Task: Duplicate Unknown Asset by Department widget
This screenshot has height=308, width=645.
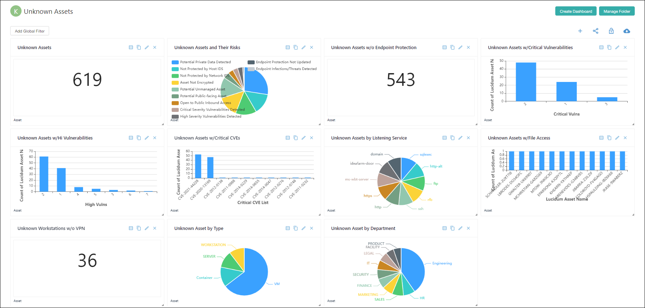Action: (452, 228)
